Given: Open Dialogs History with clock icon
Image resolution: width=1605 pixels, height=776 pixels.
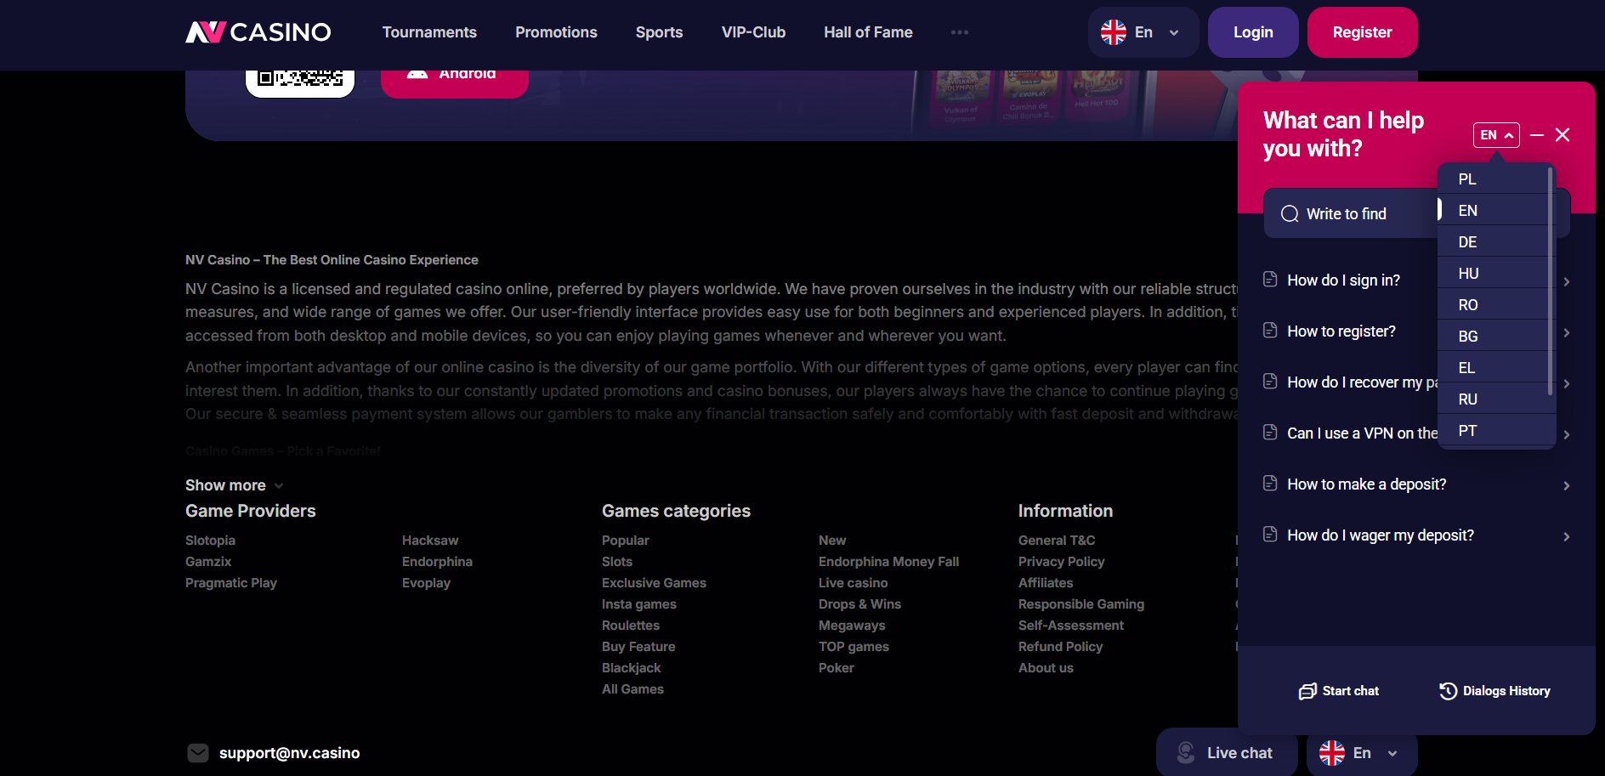Looking at the screenshot, I should 1494,691.
